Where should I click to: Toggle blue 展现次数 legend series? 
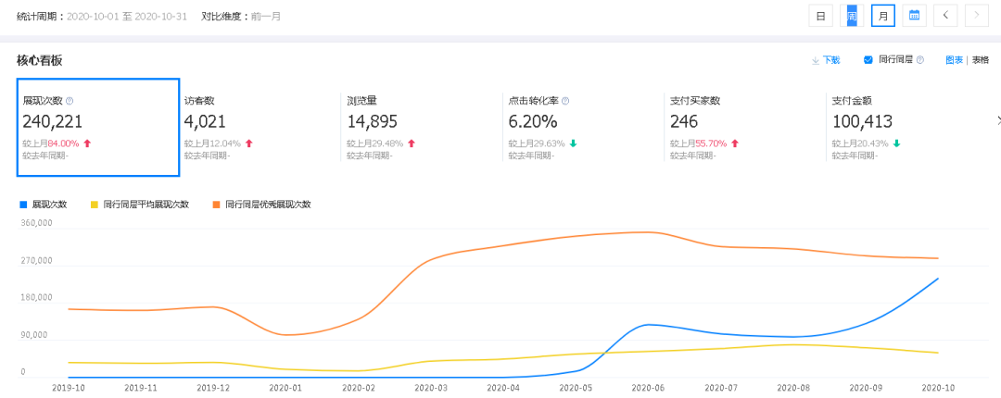tap(24, 204)
